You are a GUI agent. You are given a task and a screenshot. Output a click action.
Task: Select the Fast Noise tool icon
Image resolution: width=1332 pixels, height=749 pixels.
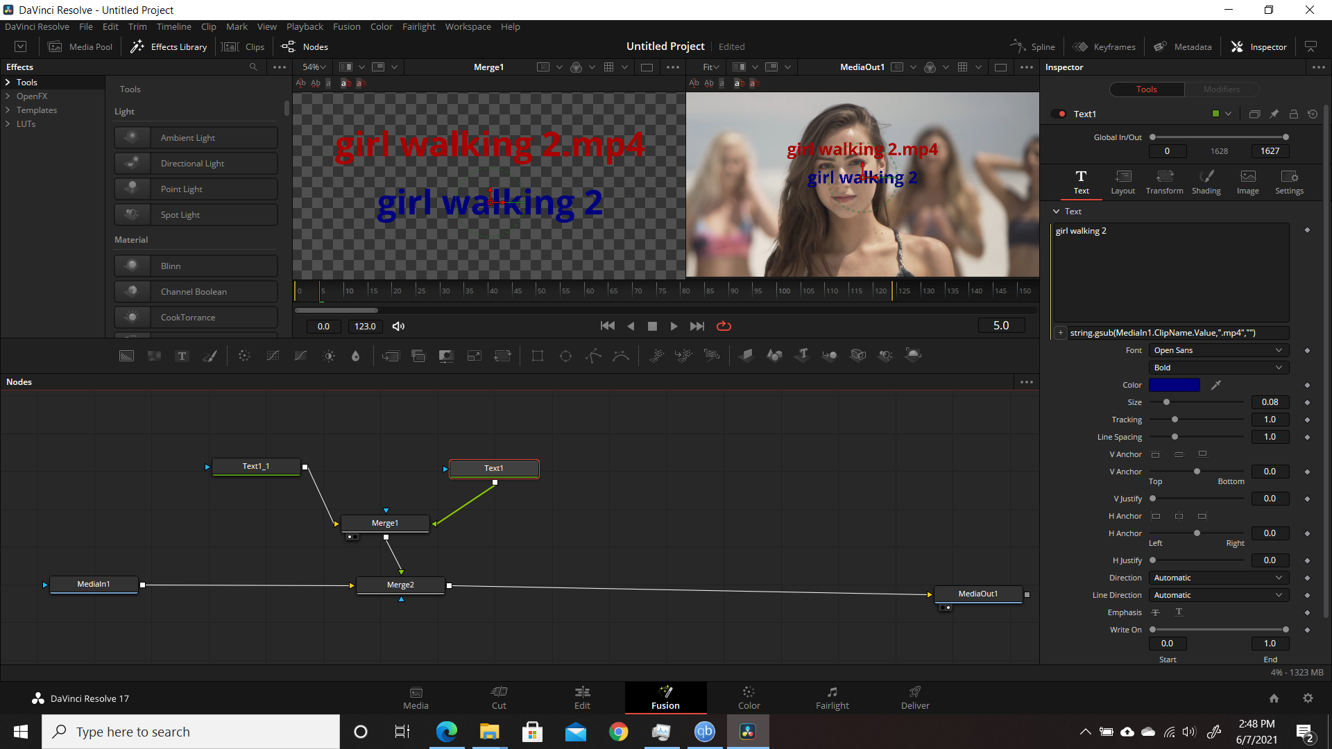click(x=154, y=356)
